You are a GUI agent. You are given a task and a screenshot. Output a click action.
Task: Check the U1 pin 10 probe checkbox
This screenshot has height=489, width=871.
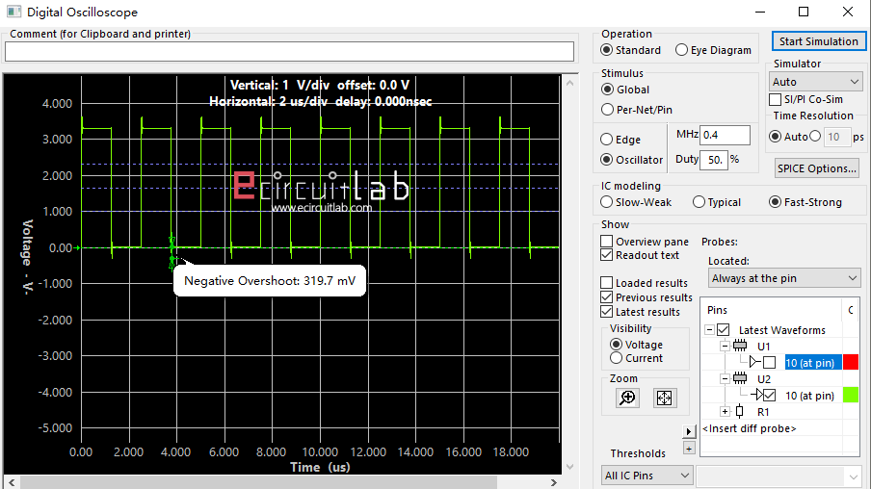pos(769,363)
